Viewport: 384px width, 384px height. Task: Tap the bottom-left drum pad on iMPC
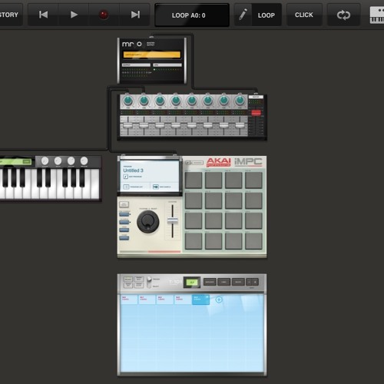point(194,241)
